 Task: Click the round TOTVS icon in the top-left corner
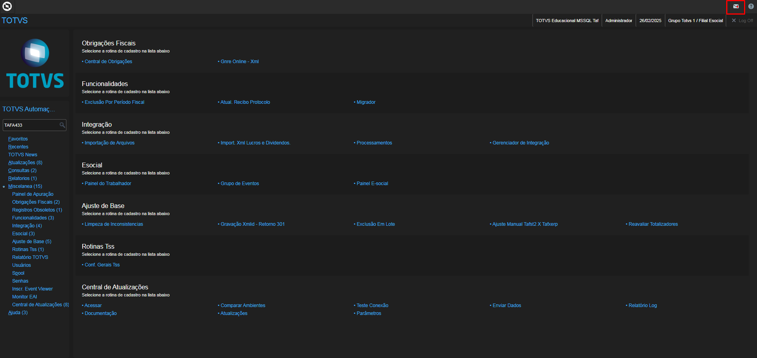[7, 6]
